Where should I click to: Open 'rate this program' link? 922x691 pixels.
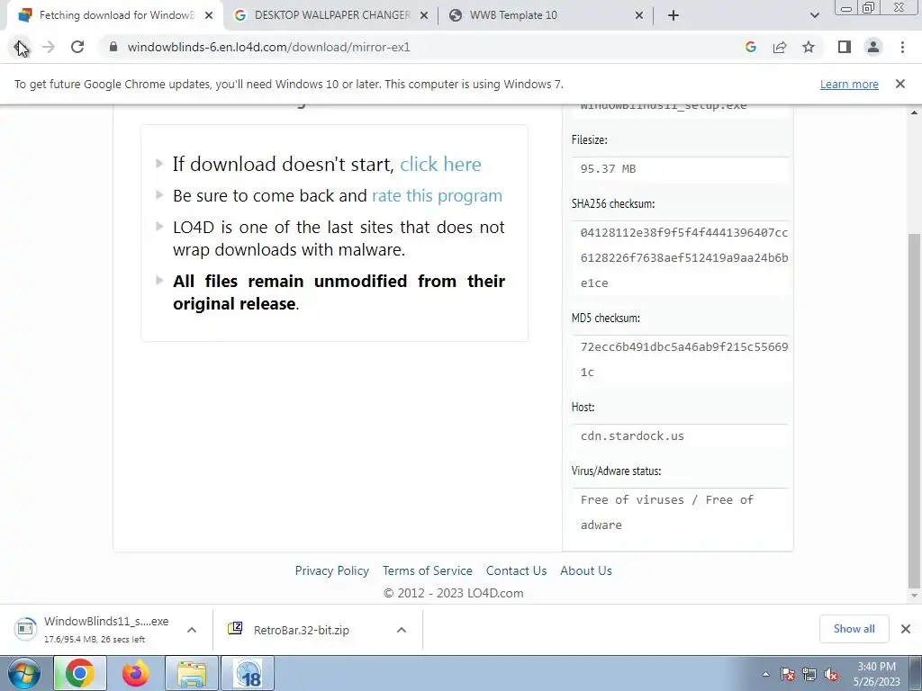(437, 195)
